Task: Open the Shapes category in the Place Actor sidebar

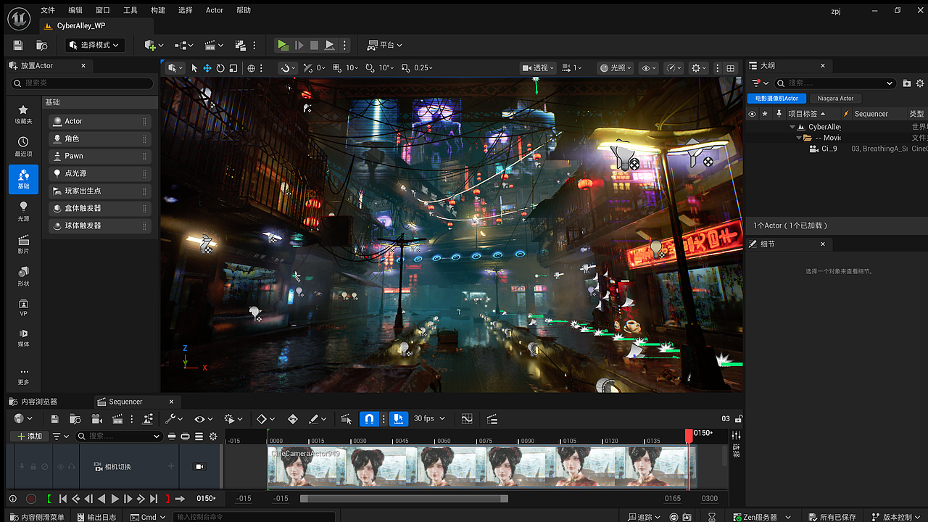Action: [23, 276]
